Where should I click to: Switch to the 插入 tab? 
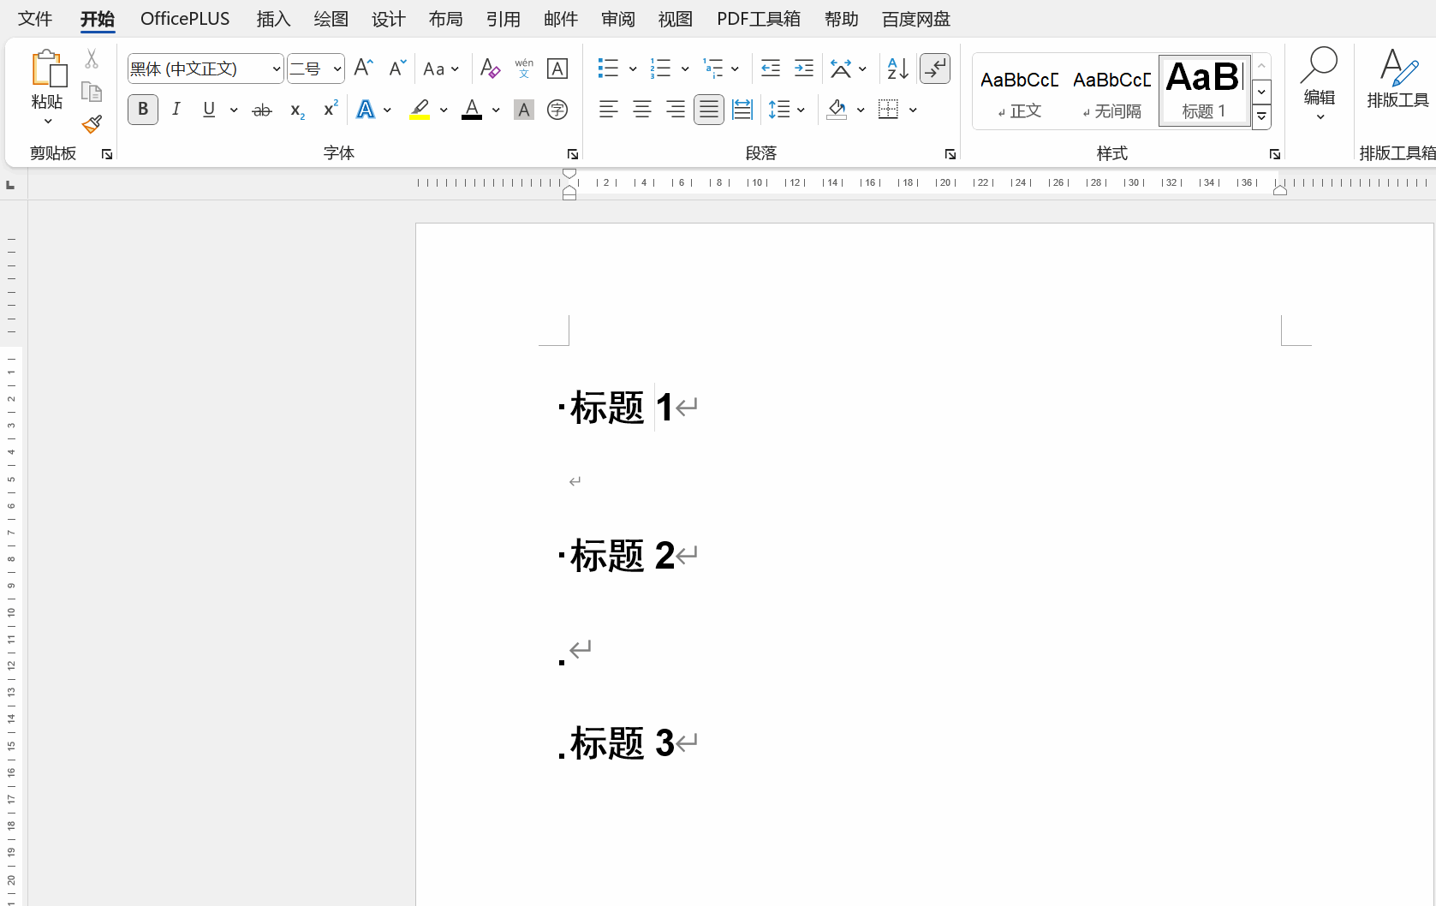point(273,19)
